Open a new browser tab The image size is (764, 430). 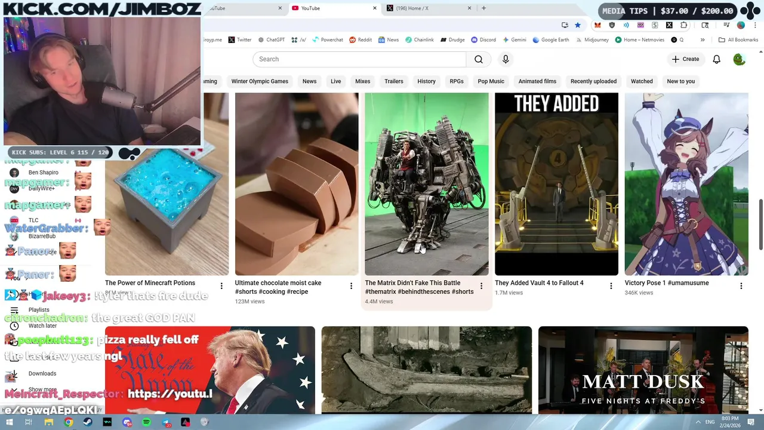[x=483, y=8]
